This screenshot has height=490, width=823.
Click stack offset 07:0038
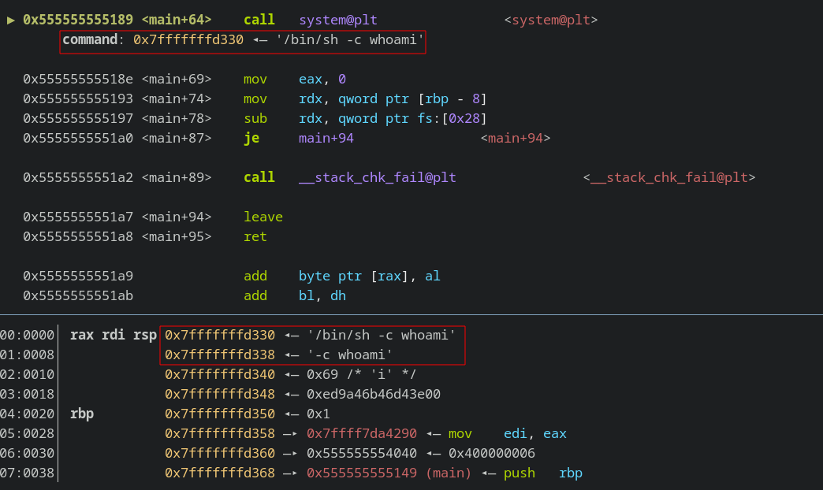coord(27,473)
